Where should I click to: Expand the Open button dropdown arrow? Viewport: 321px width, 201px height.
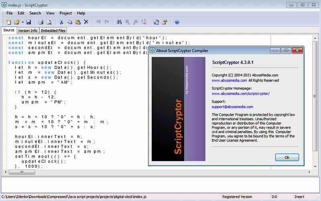22,22
